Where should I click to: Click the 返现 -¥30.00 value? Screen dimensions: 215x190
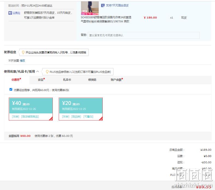206,162
